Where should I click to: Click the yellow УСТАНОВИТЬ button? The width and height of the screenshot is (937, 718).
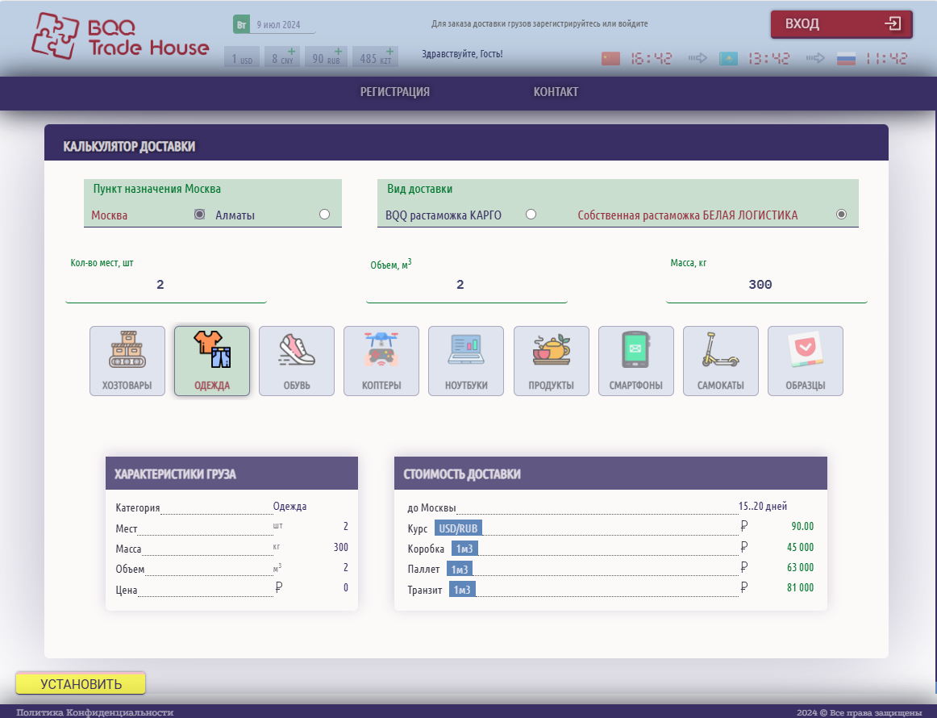click(81, 684)
